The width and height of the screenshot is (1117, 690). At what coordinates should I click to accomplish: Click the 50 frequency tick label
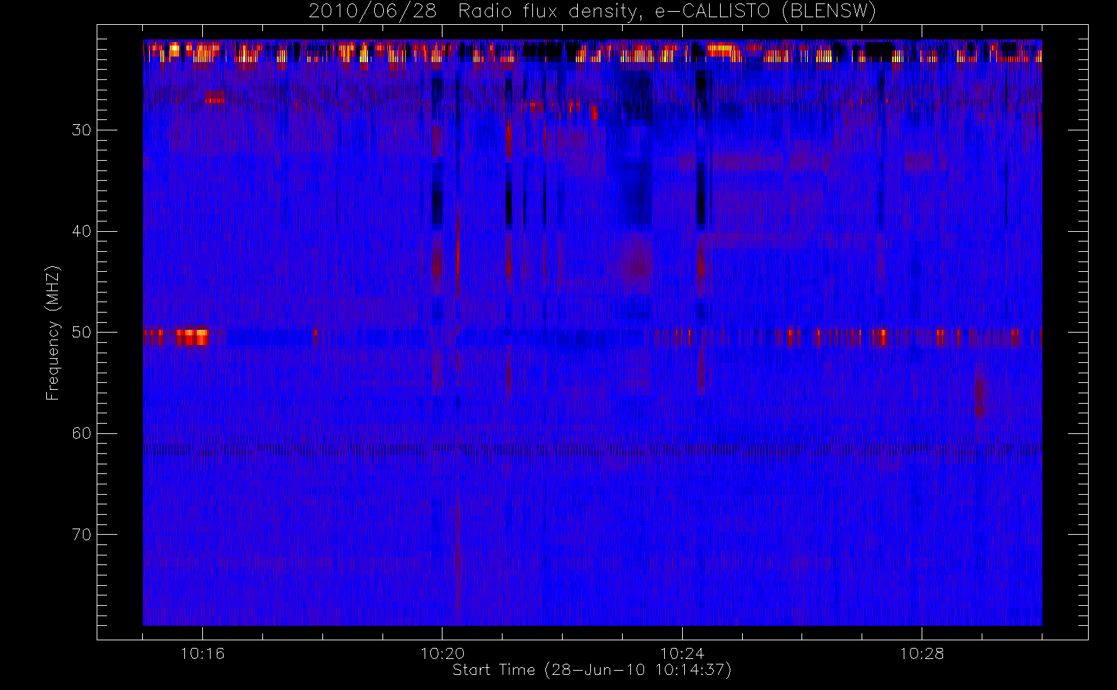[x=81, y=333]
